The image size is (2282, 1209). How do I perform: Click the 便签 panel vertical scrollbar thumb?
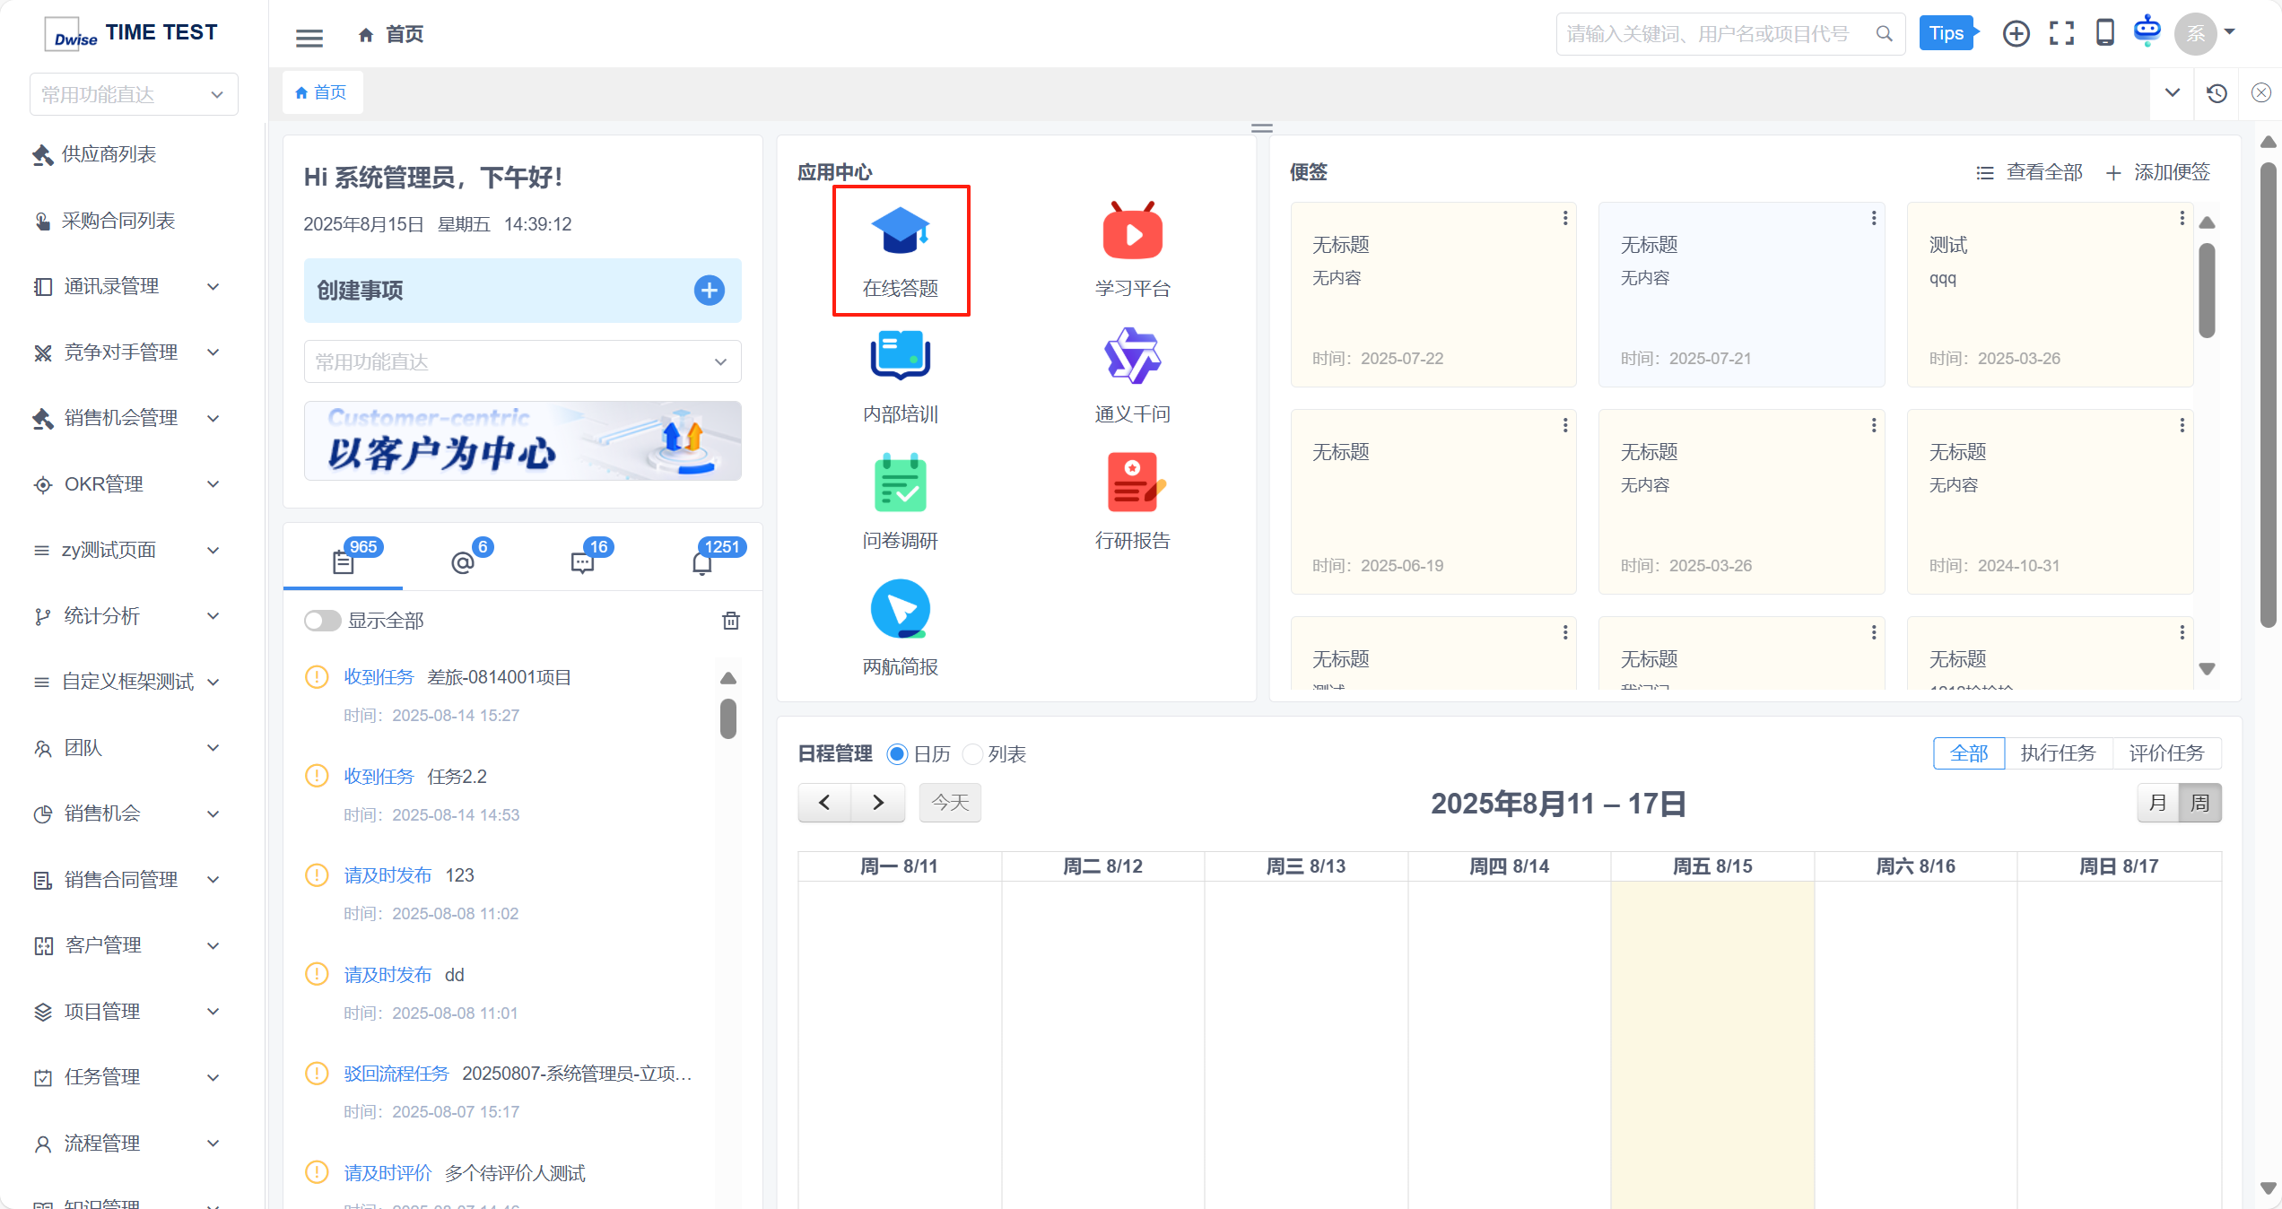2207,289
